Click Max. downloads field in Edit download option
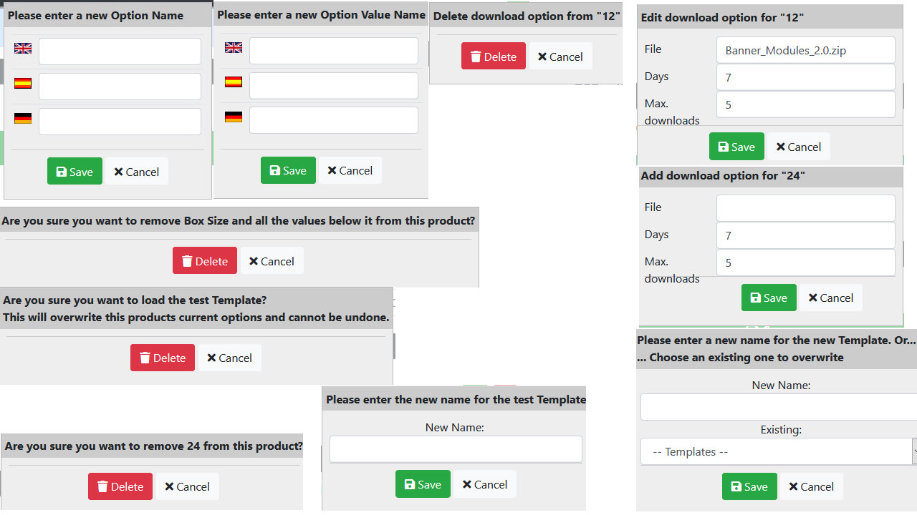The image size is (917, 515). tap(806, 104)
